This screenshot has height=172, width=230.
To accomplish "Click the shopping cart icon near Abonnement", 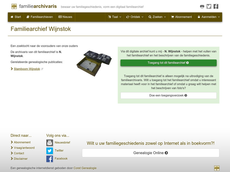I will click(172, 17).
